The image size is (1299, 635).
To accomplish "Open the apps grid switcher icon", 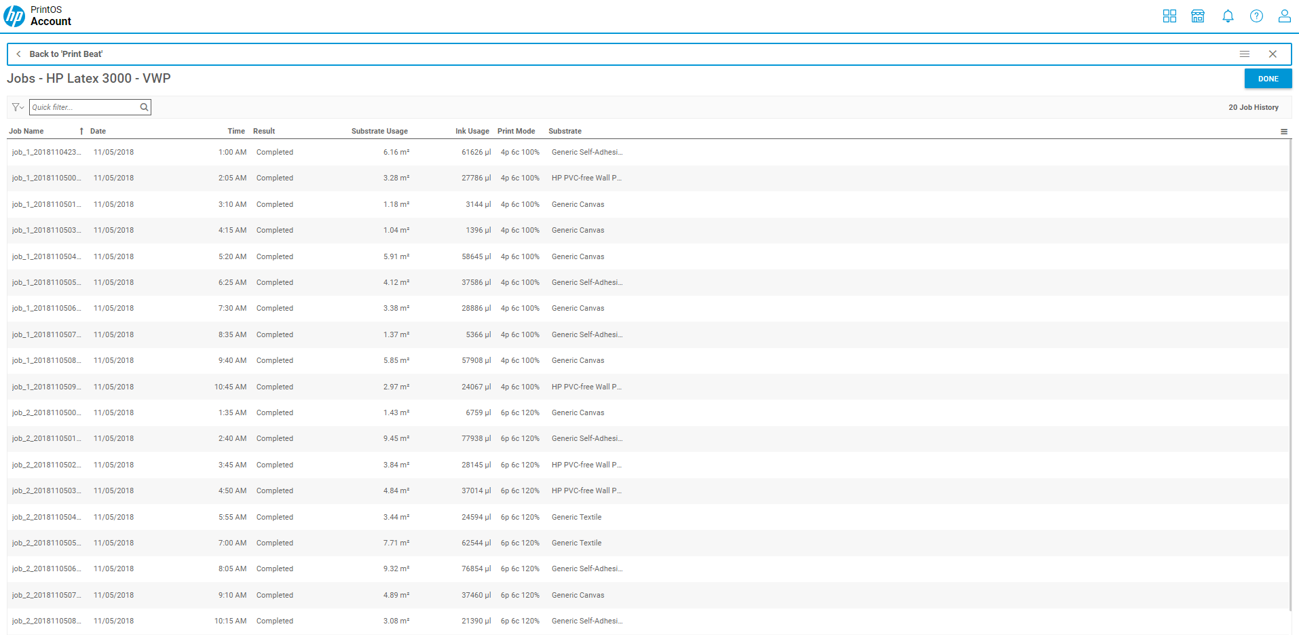I will [1169, 16].
